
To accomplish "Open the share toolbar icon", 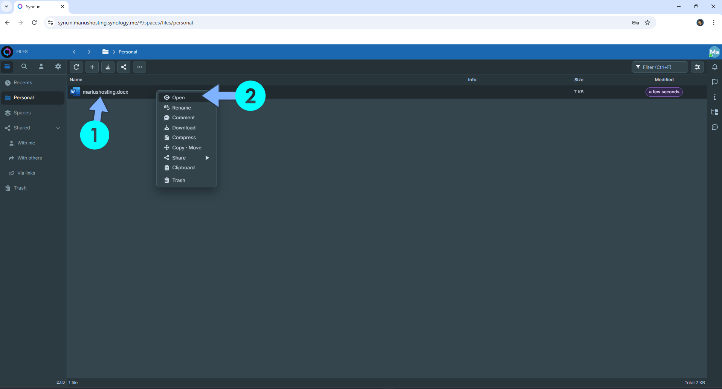I will (x=124, y=67).
